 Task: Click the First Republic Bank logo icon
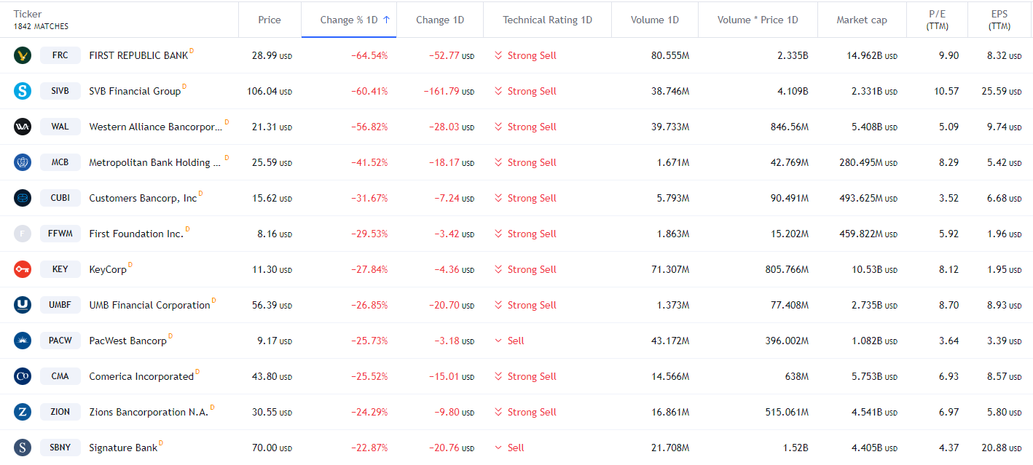23,55
